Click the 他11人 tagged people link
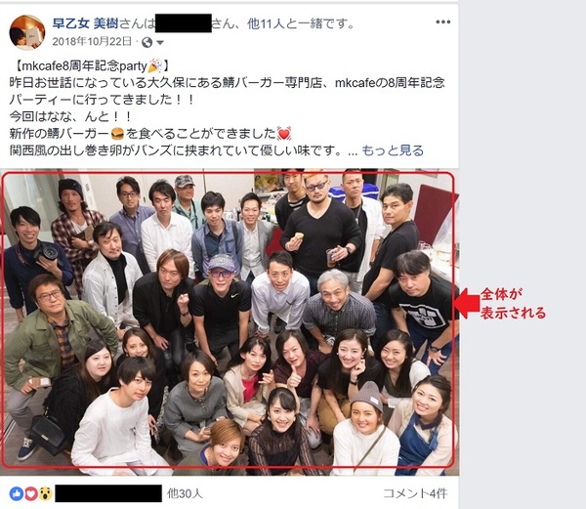 [x=266, y=23]
